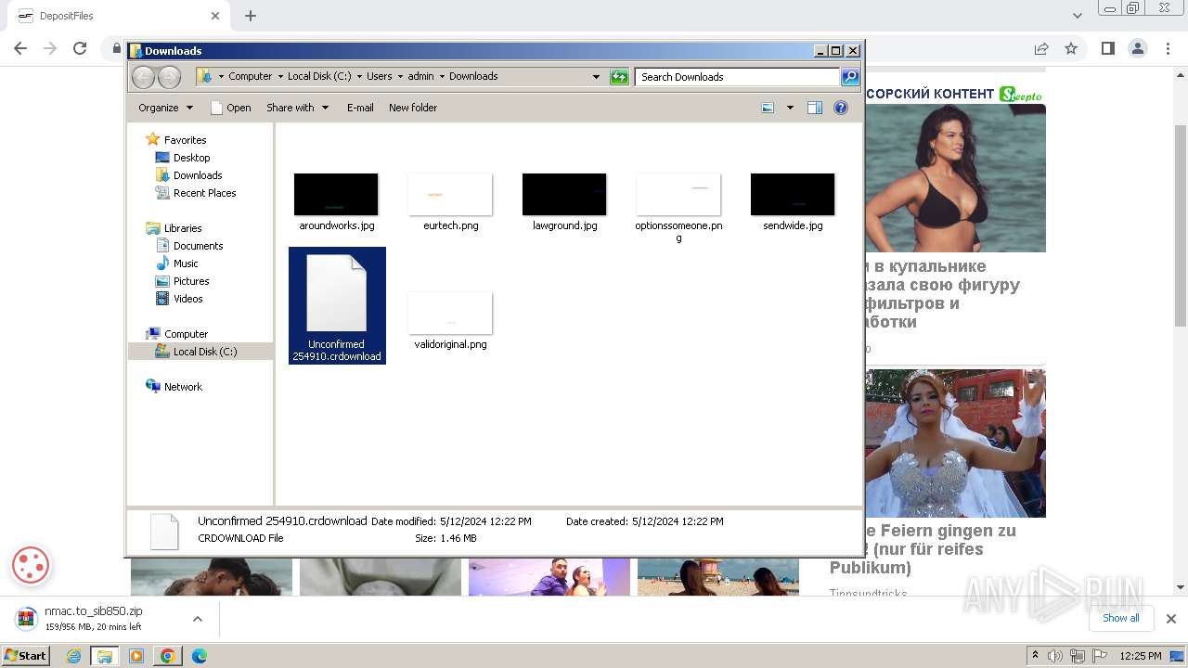The image size is (1188, 668).
Task: Open the Videos library
Action: (x=179, y=299)
